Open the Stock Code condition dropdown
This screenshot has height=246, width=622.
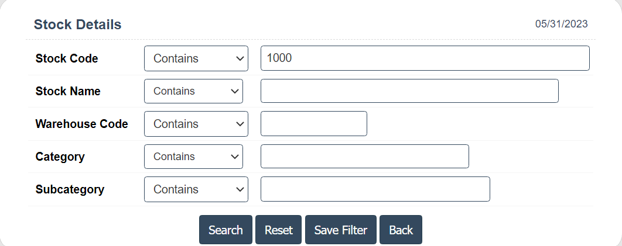coord(196,58)
